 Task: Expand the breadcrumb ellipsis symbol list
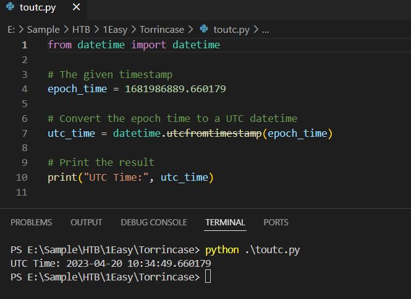coord(266,29)
